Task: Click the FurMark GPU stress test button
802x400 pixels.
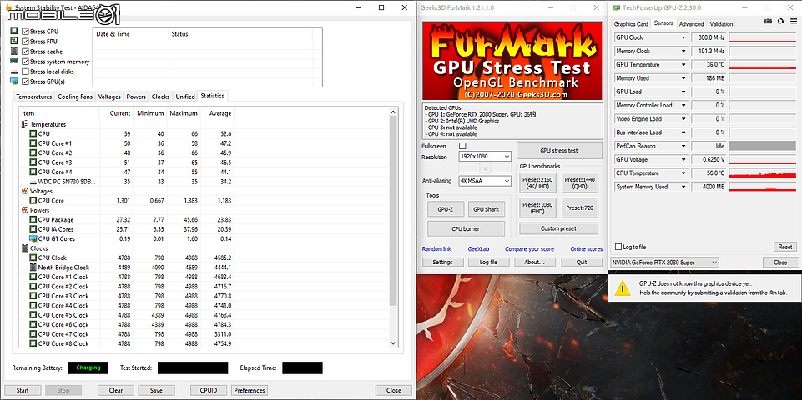Action: pos(559,151)
